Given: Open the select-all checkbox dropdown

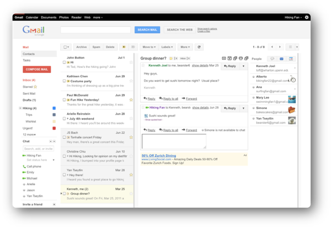Looking at the screenshot, I should point(66,47).
